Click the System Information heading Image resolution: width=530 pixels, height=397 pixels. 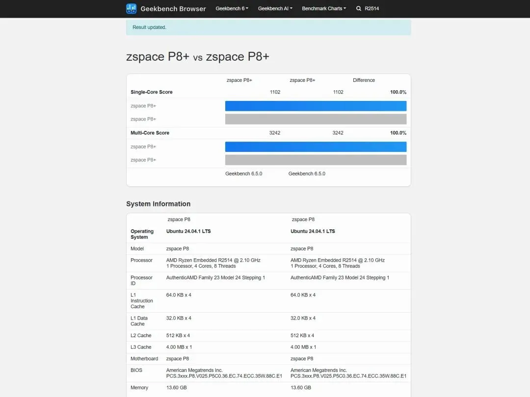tap(158, 204)
